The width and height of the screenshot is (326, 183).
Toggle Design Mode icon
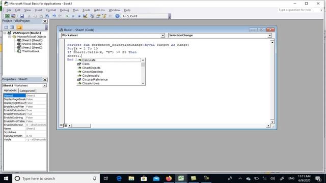[85, 16]
